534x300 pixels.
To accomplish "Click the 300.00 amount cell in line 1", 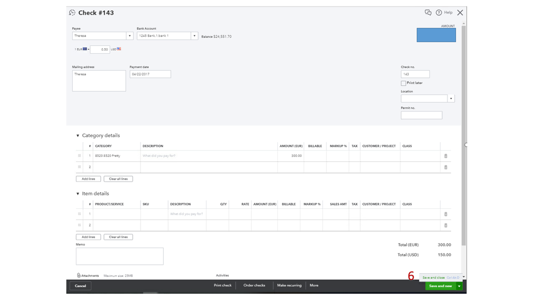I will point(290,156).
